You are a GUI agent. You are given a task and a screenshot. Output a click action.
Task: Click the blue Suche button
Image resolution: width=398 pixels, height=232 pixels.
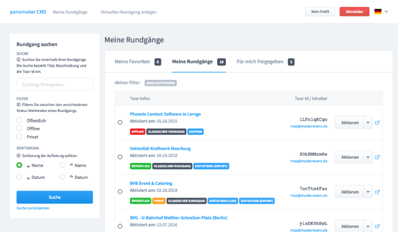(55, 197)
